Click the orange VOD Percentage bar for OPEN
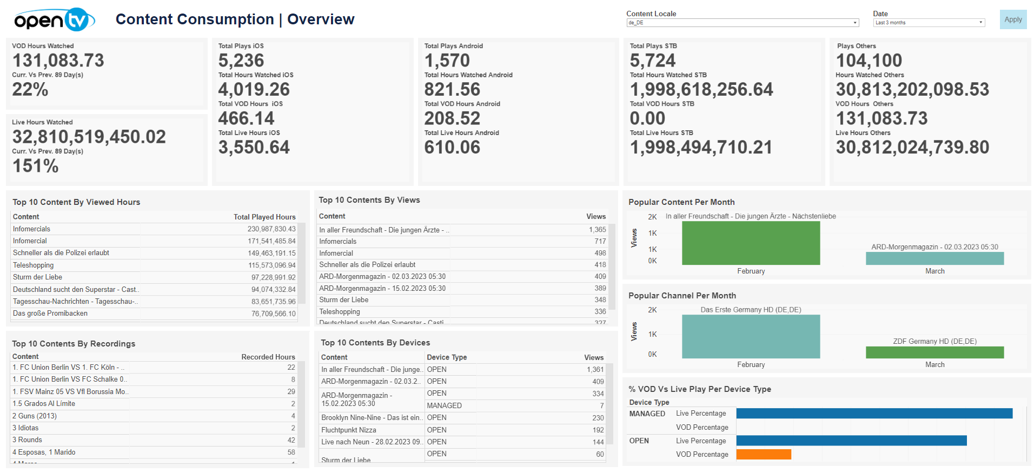The width and height of the screenshot is (1034, 473). (763, 455)
